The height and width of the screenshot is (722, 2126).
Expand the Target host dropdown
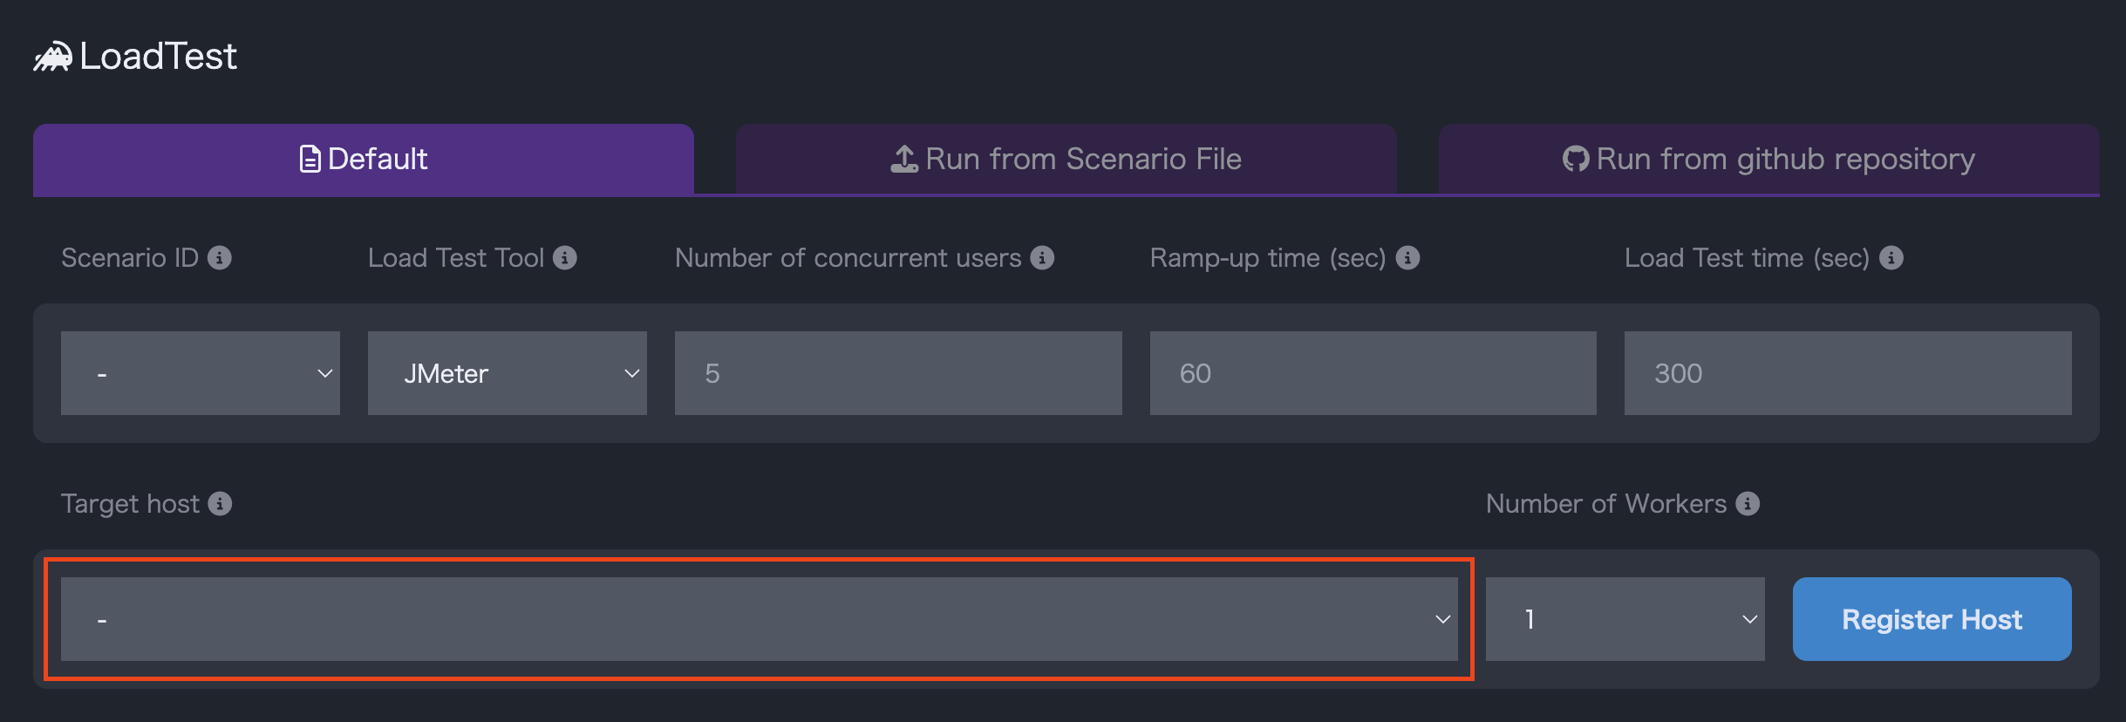coord(759,619)
